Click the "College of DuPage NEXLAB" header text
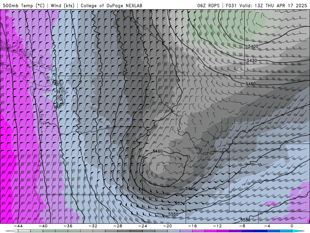This screenshot has width=310, height=233. click(111, 5)
